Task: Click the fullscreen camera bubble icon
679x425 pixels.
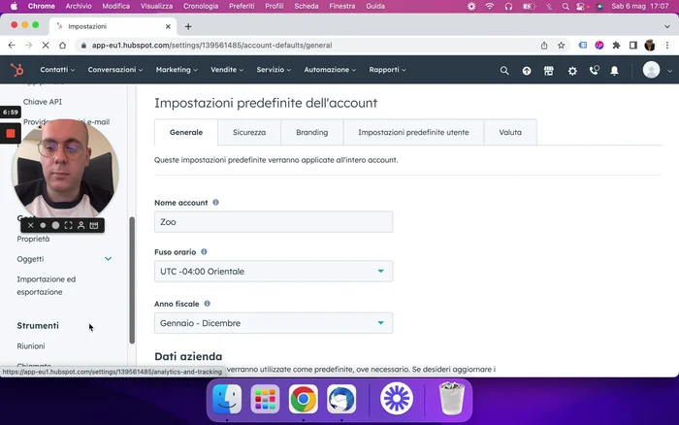Action: click(69, 225)
